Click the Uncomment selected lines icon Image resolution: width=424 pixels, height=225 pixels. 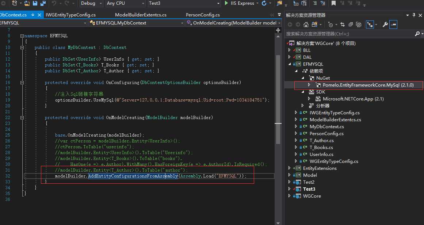pos(323,3)
